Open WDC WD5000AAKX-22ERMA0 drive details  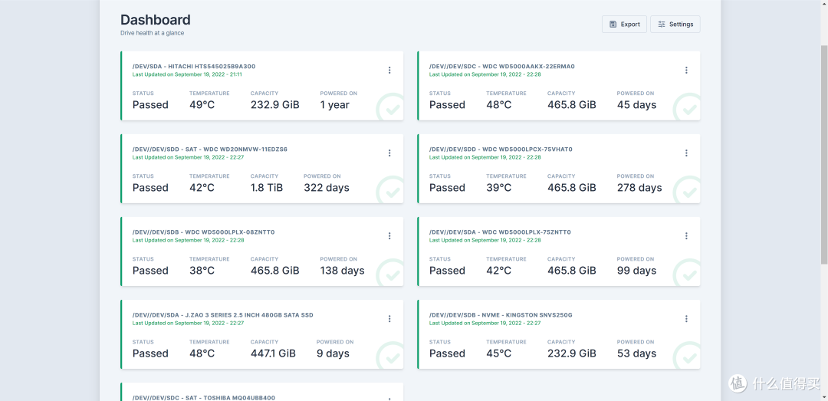pos(501,67)
